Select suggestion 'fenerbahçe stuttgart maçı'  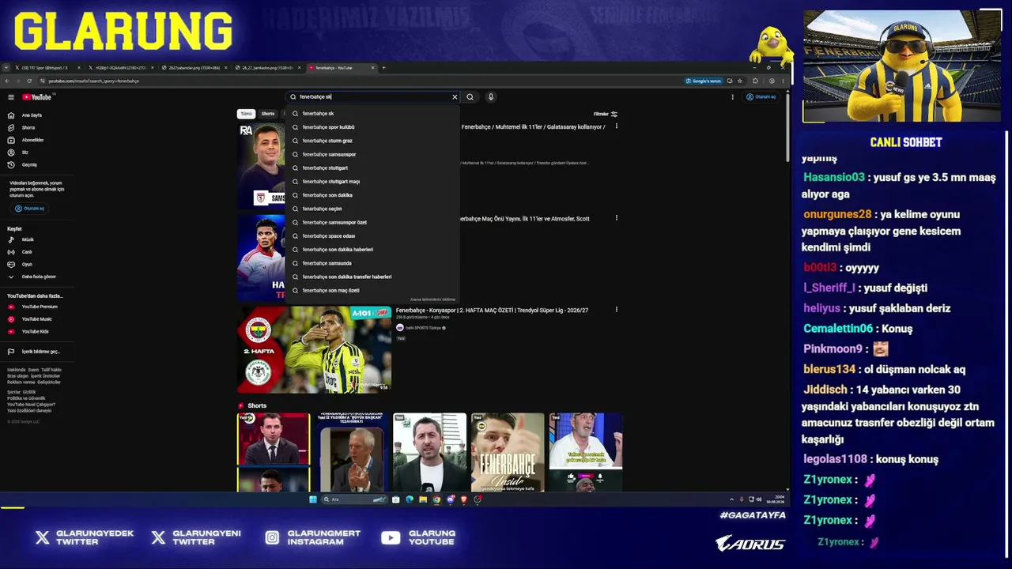[372, 182]
